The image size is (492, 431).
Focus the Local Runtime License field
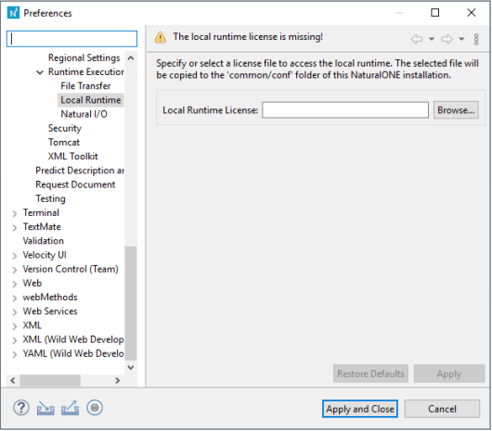click(x=345, y=110)
